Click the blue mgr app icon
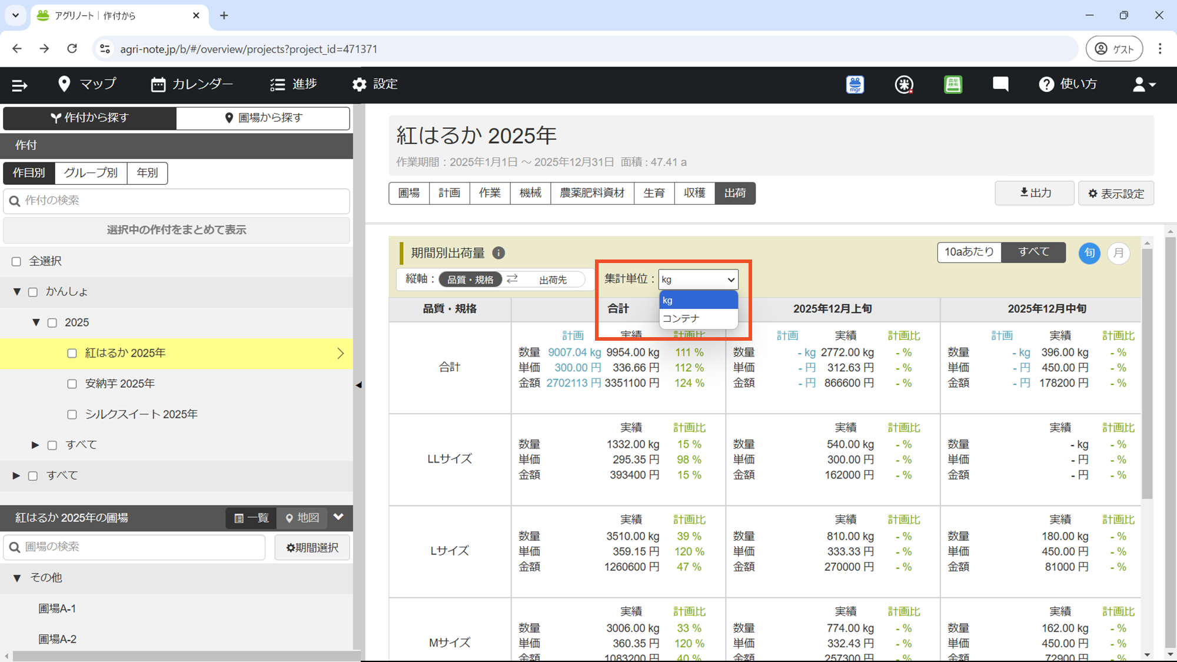 tap(855, 85)
